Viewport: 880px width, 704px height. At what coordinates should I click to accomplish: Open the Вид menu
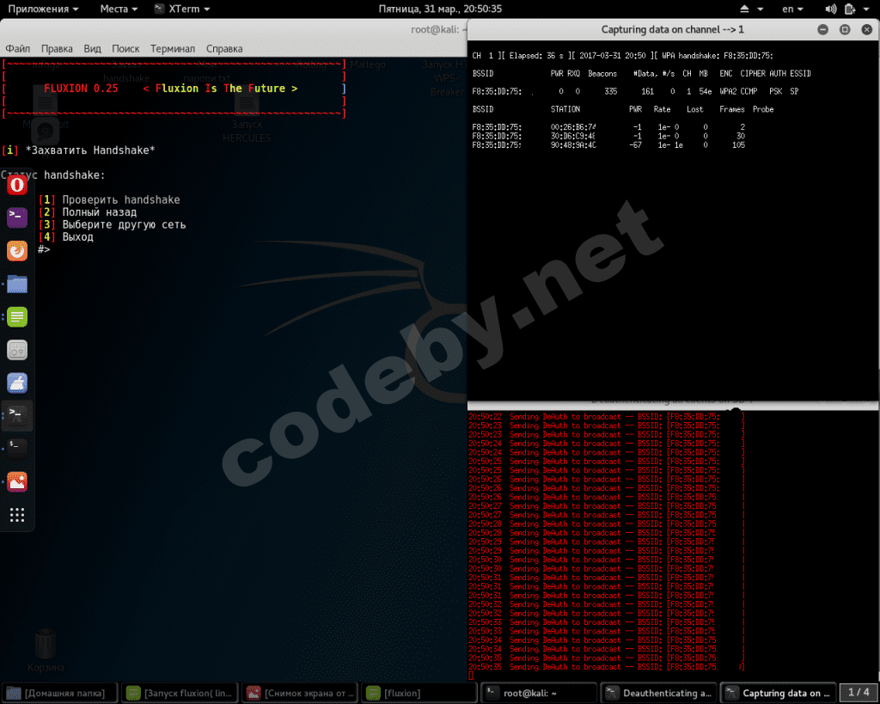click(92, 49)
